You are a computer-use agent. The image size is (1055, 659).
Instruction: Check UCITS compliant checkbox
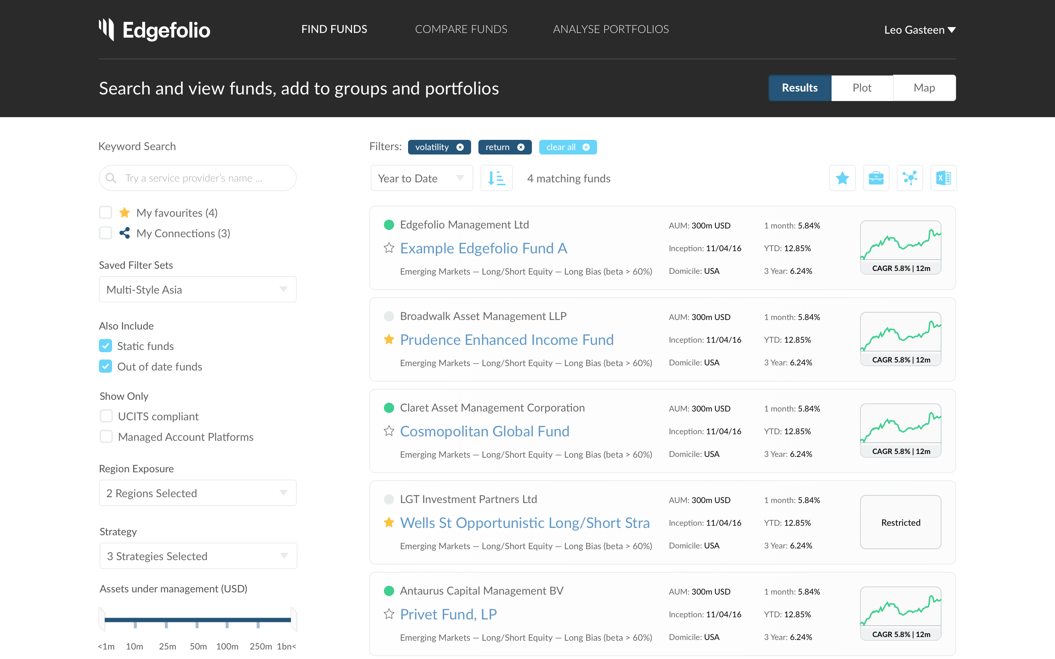pyautogui.click(x=106, y=416)
